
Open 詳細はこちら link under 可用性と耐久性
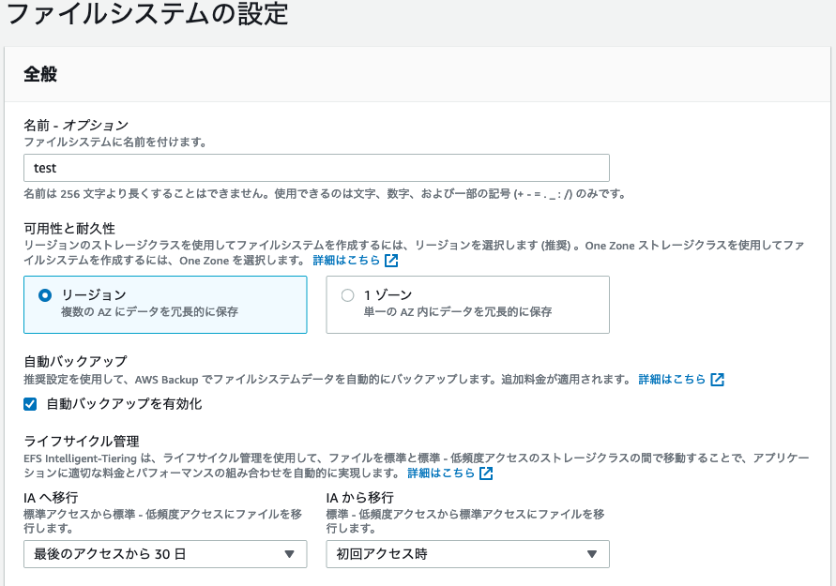coord(346,260)
